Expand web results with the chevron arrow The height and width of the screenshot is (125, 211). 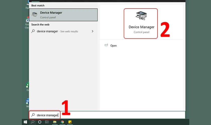point(92,31)
